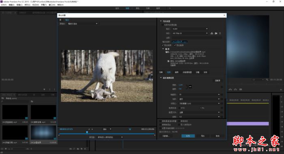Open the Clip menu in menu bar
284x154 pixels.
[x=19, y=5]
